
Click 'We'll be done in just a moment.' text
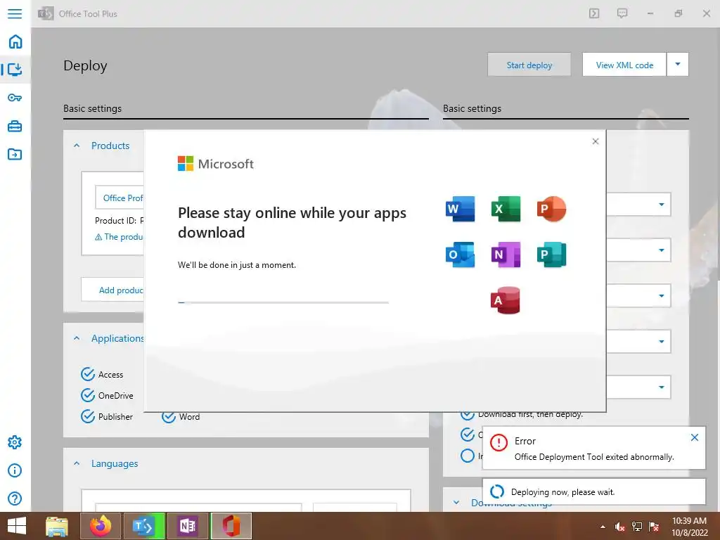pyautogui.click(x=237, y=265)
